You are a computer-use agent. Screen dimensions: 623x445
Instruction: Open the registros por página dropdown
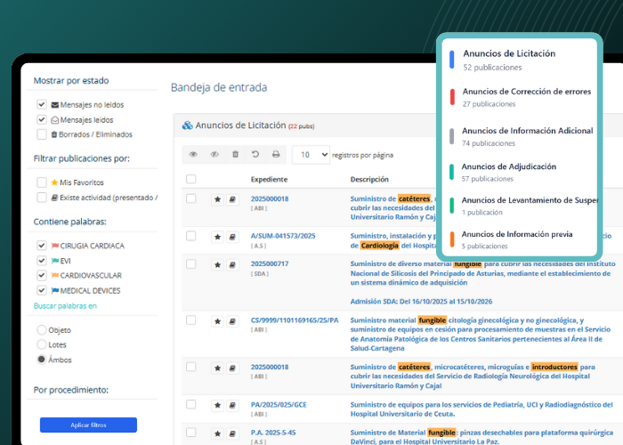[311, 154]
